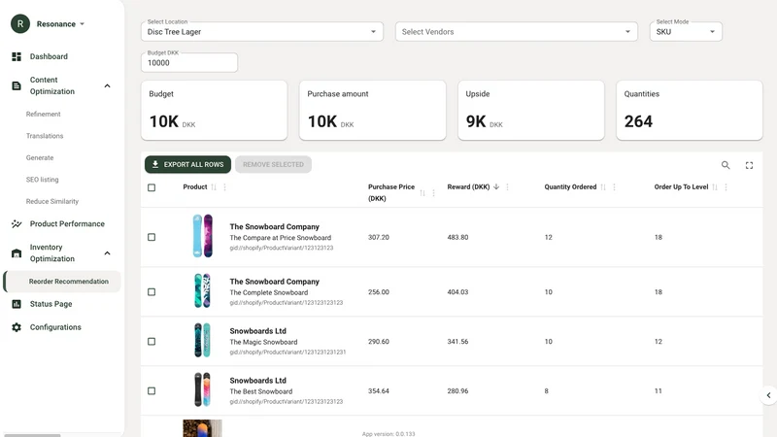777x437 pixels.
Task: Open Refinement submenu item
Action: (43, 114)
